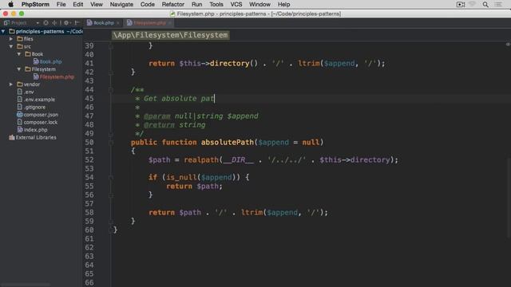Place cursor on absolutePath function name
Viewport: 511px width, 287px height.
227,142
